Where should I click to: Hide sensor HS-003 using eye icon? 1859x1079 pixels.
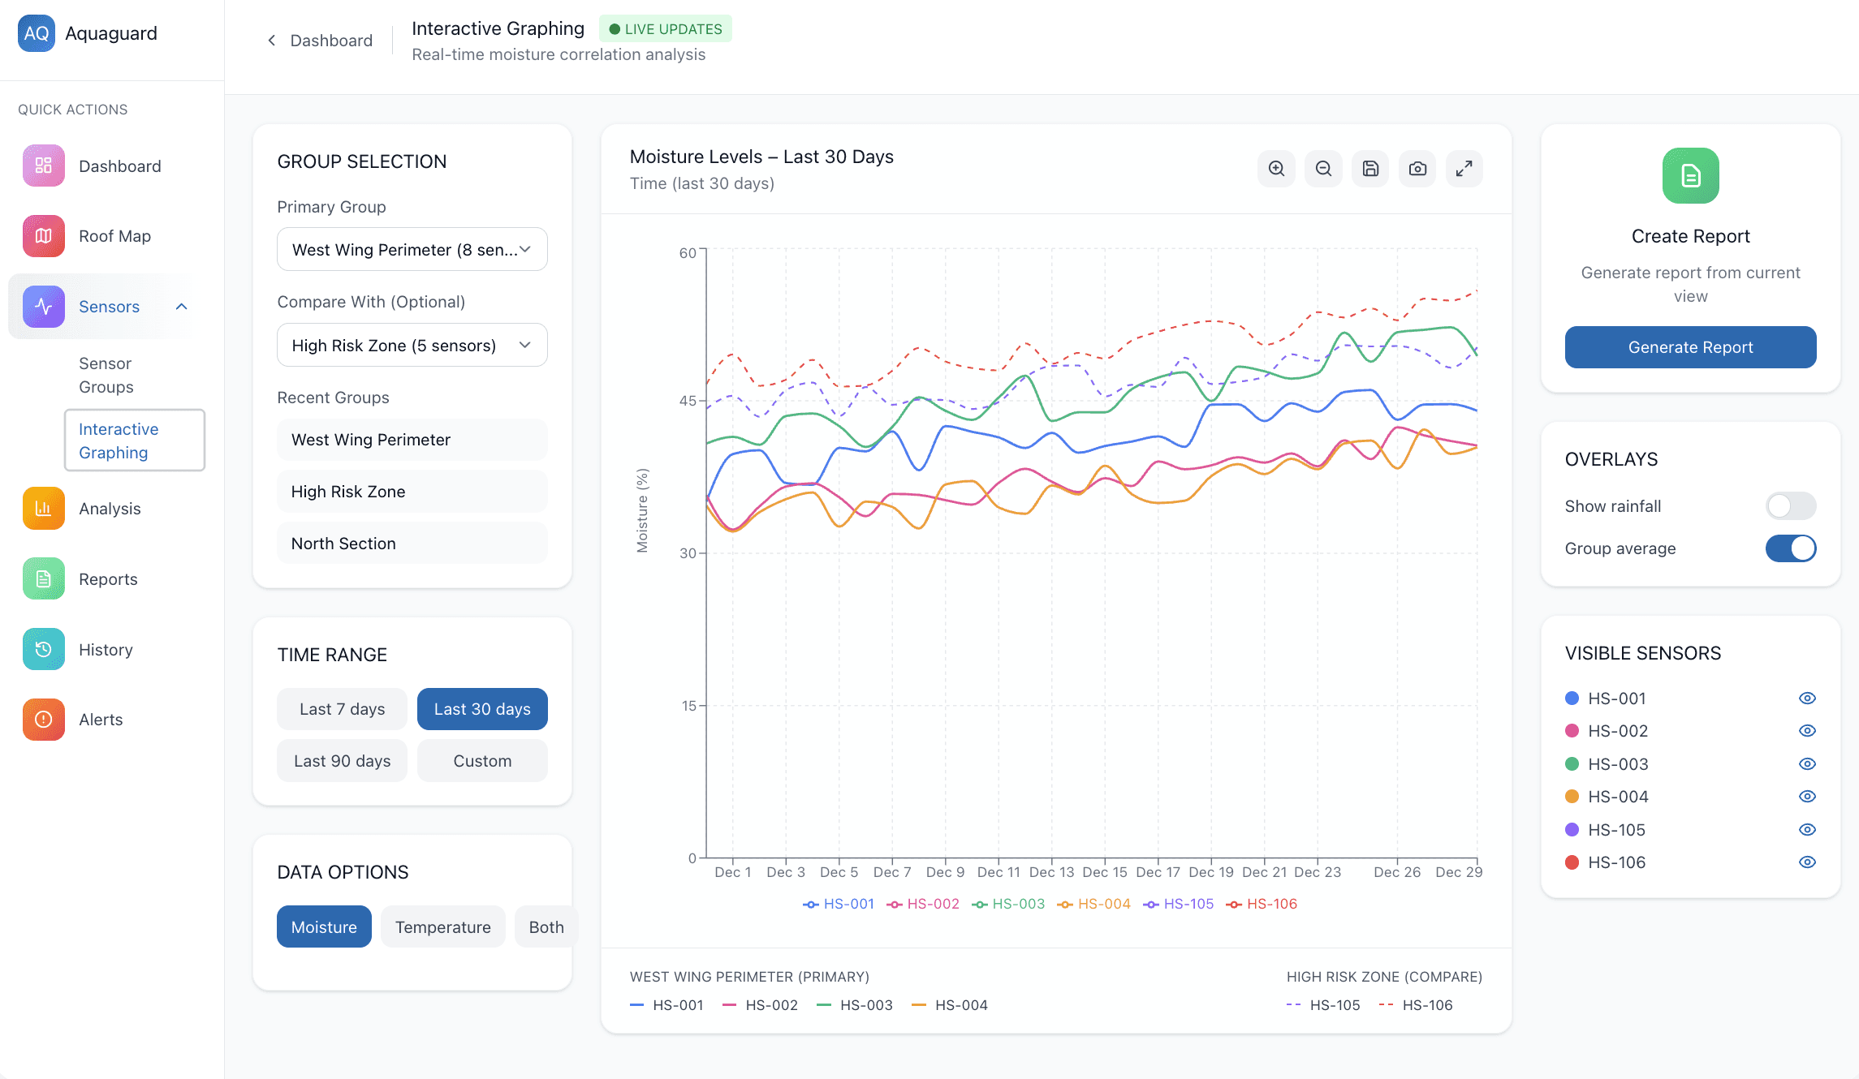(1807, 764)
